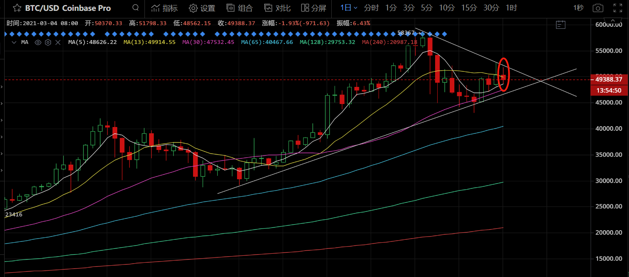Screen dimensions: 629x277
Task: Click the MA(240):20987.18 legend value
Action: pos(389,42)
